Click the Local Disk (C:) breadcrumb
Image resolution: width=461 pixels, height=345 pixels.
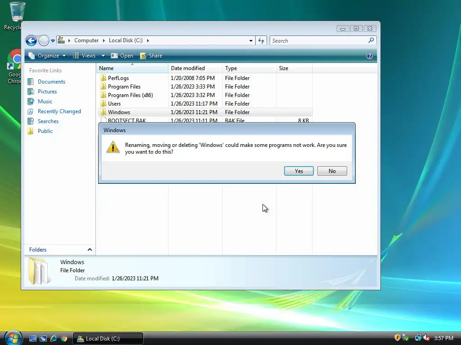(x=126, y=40)
